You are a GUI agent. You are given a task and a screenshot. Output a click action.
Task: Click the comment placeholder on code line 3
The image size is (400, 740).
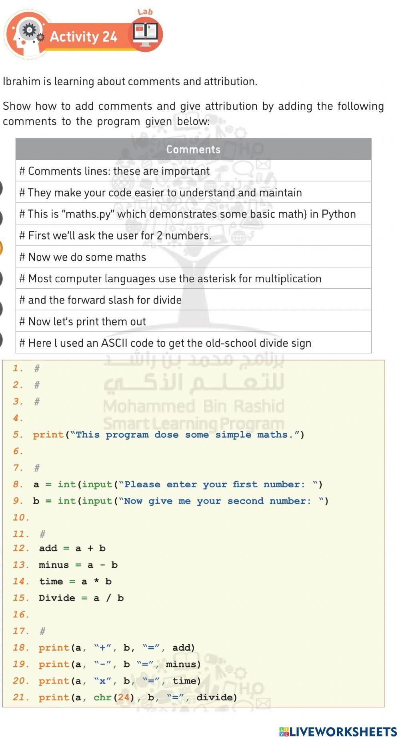click(x=37, y=402)
